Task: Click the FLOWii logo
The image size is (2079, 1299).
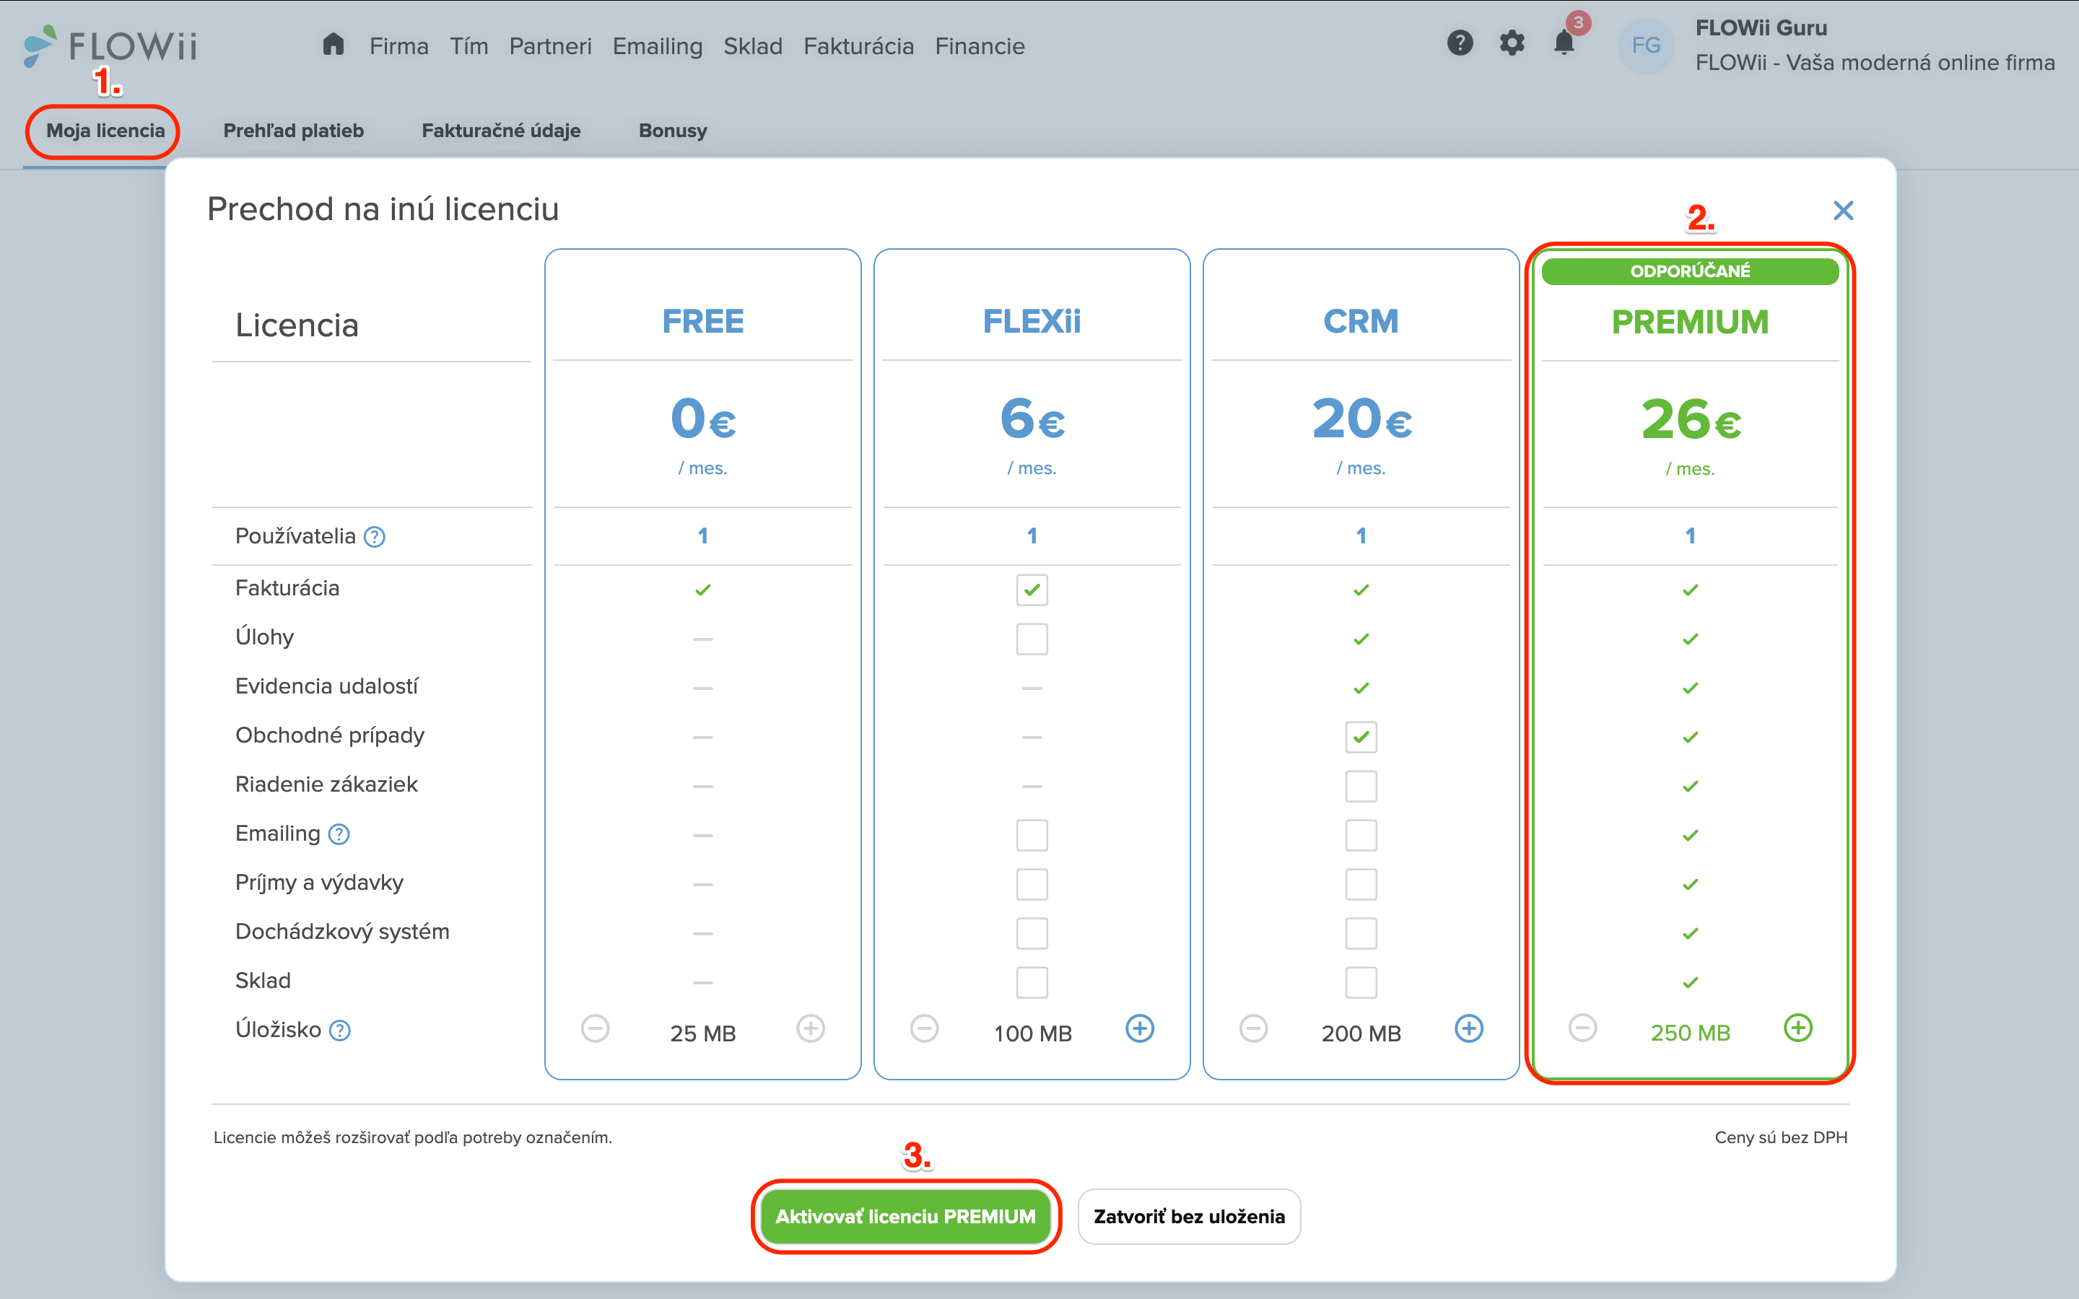Action: (x=111, y=45)
